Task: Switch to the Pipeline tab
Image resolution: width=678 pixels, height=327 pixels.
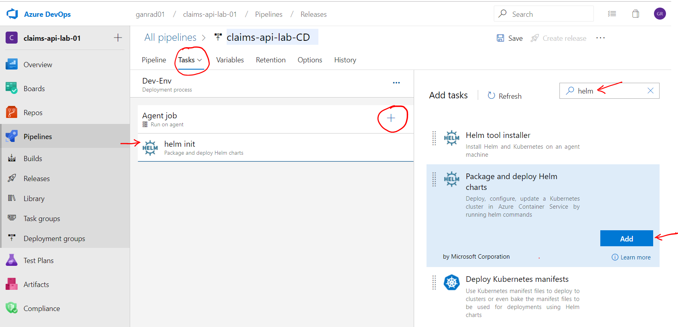Action: [x=154, y=60]
